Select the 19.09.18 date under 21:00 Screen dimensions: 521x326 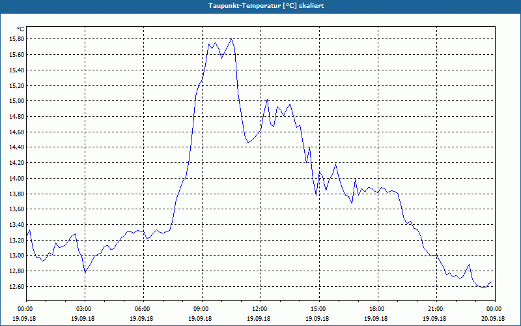coord(434,318)
